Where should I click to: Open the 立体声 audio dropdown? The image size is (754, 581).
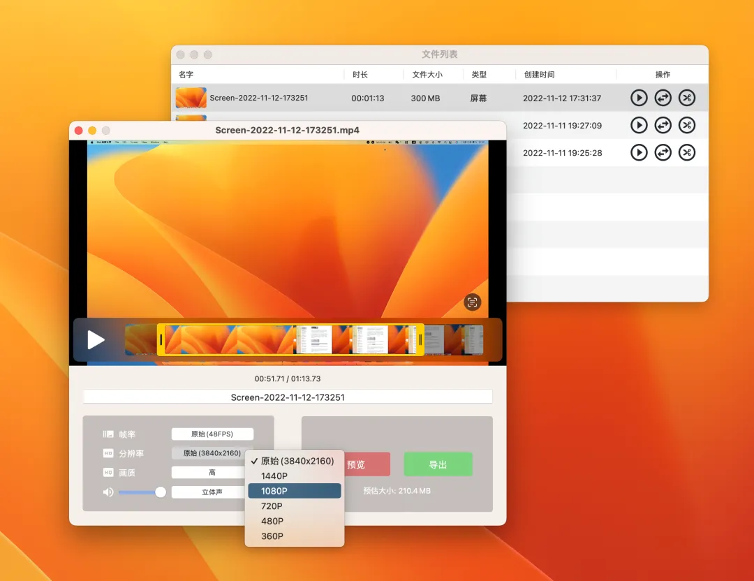[x=209, y=492]
